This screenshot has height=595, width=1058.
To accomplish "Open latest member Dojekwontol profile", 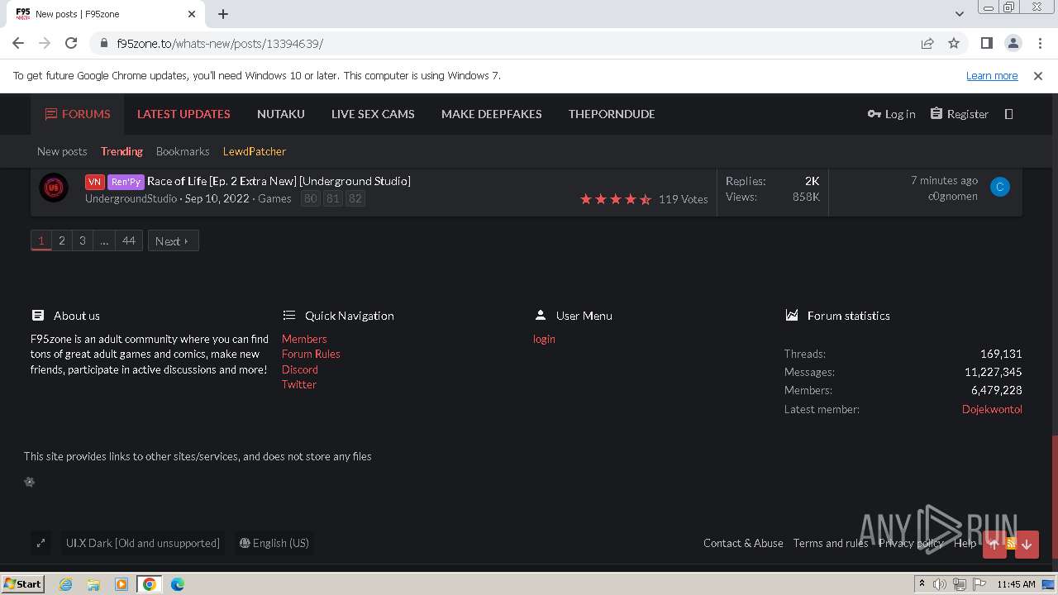I will [x=992, y=409].
